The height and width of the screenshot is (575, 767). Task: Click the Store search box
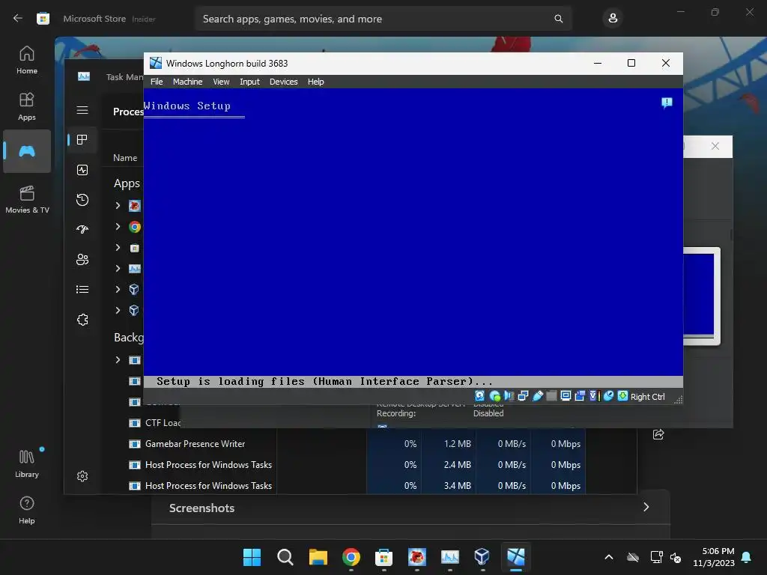383,19
